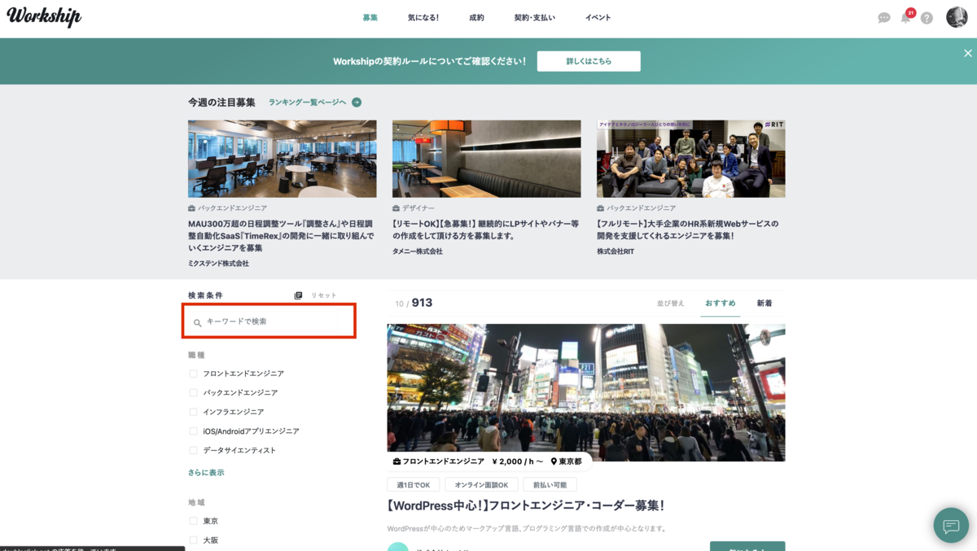Click the 詳しくはこちら button

pos(589,61)
